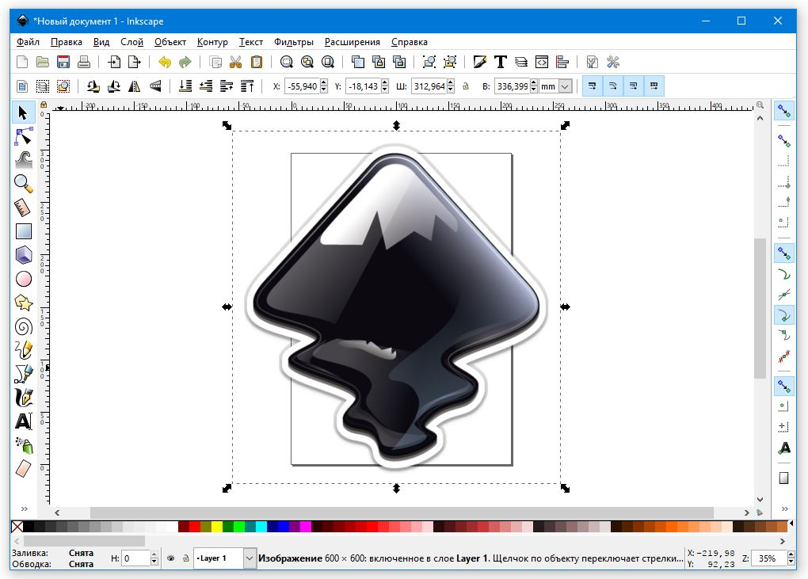Select the Eraser tool
Viewport: 808px width, 579px height.
coord(23,469)
